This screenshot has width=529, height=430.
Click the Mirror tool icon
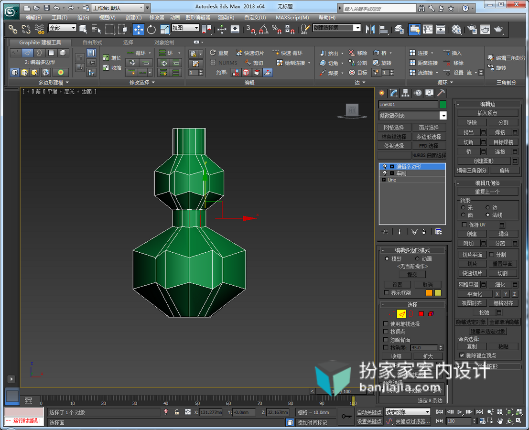[x=370, y=30]
